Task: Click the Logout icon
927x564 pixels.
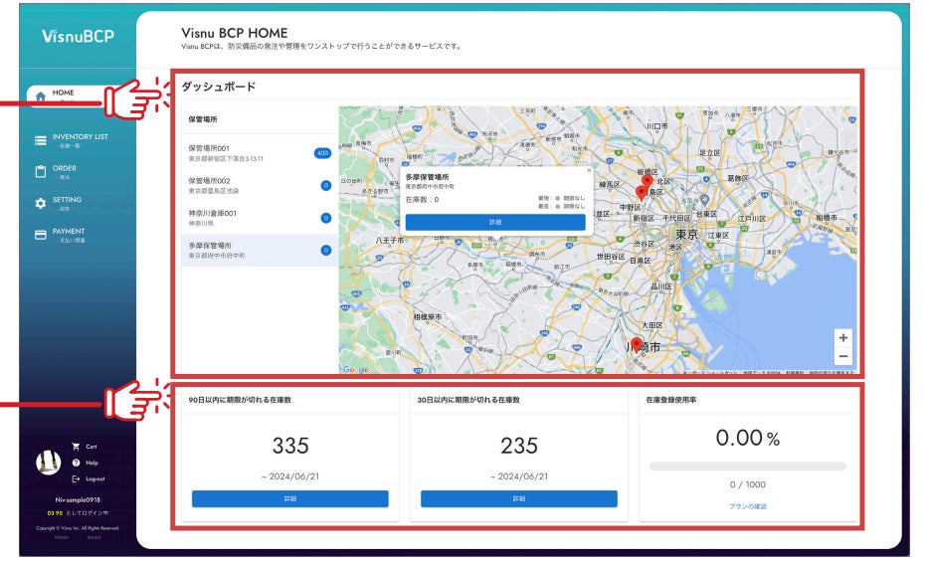Action: (x=76, y=478)
